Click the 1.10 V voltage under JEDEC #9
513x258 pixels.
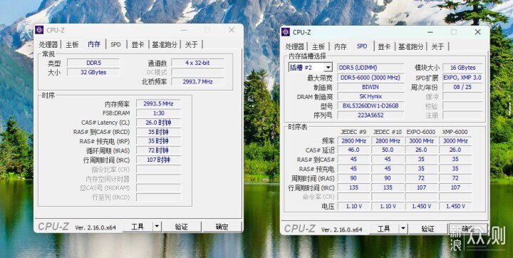(x=353, y=206)
